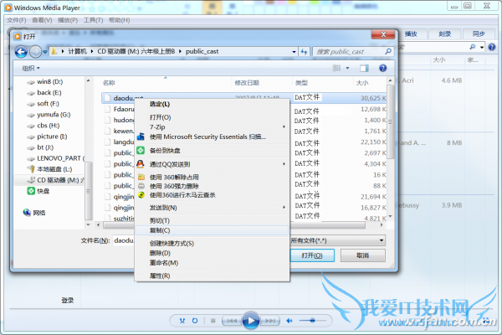Click the QQ penguin icon in context menu
The height and width of the screenshot is (335, 502).
[141, 164]
